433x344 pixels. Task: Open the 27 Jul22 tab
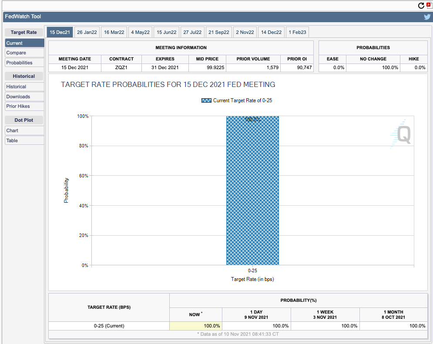pos(192,32)
